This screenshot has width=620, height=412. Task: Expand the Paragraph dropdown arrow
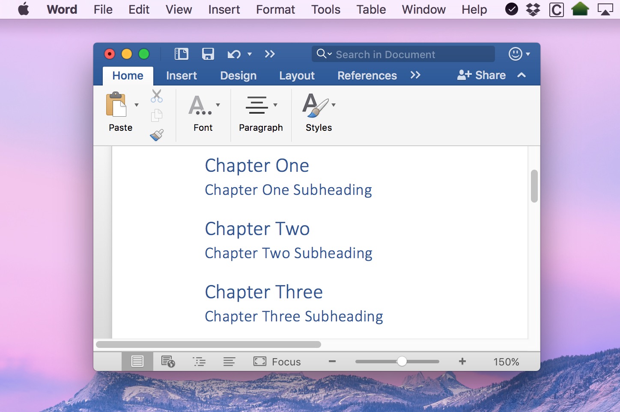coord(275,105)
